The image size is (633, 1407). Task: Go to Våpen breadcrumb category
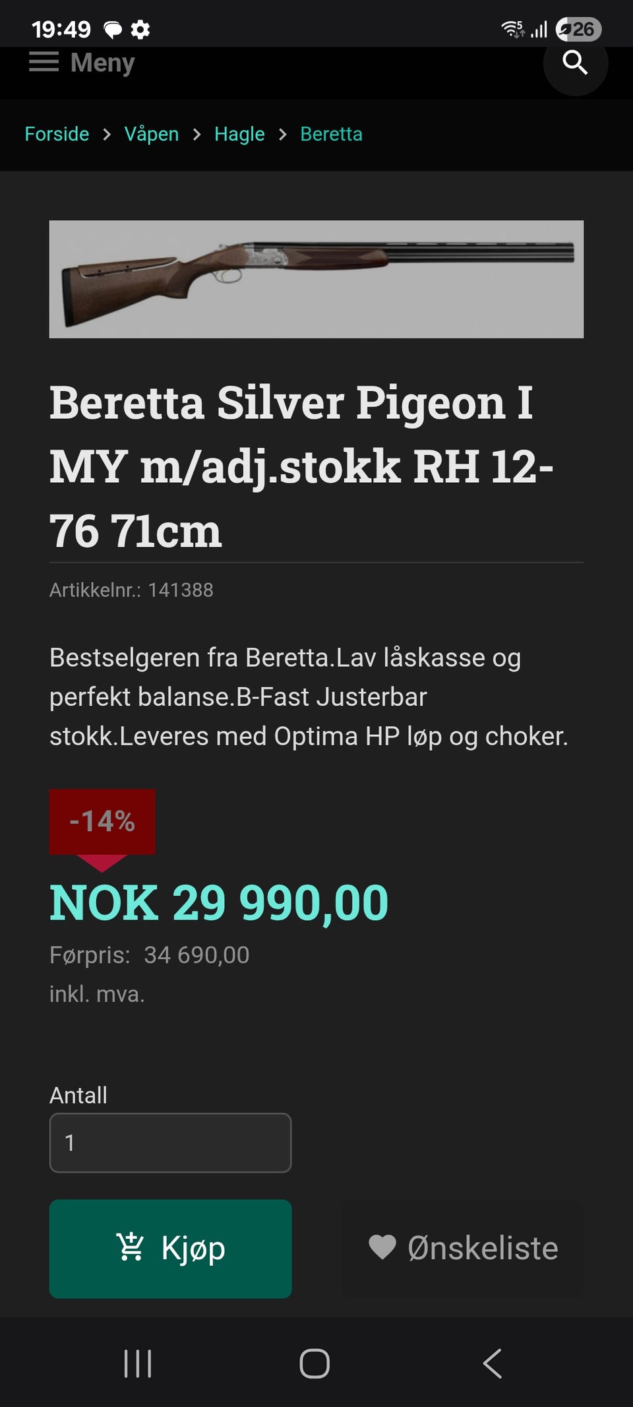[x=152, y=134]
